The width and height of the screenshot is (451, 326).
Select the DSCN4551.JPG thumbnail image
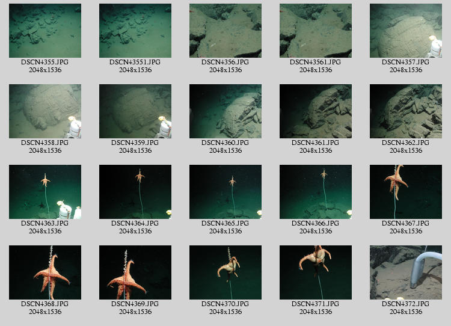click(x=135, y=31)
